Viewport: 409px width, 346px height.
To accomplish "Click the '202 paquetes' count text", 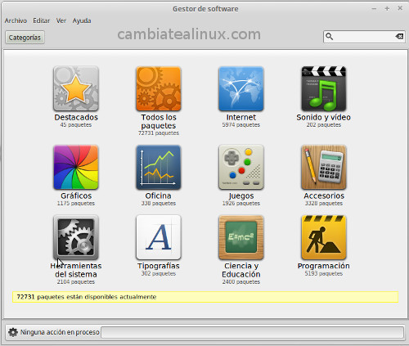I will pos(324,125).
